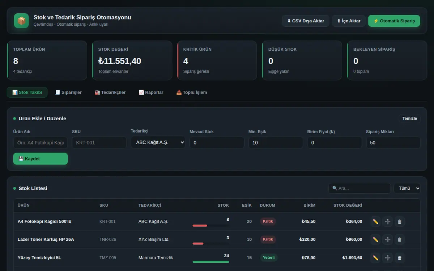Delete the A4 Fotokopi Kağıdı row

coord(400,221)
